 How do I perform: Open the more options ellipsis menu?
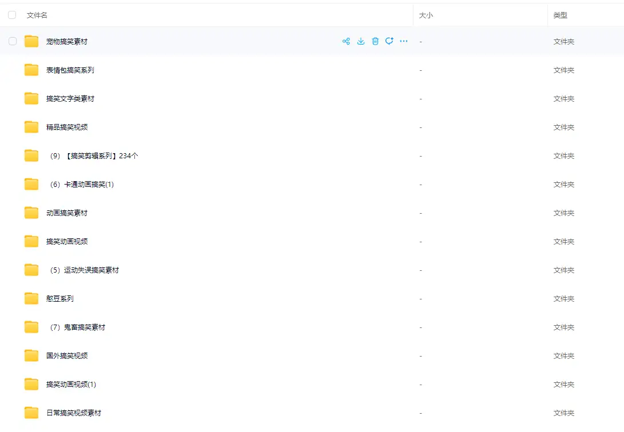click(404, 41)
